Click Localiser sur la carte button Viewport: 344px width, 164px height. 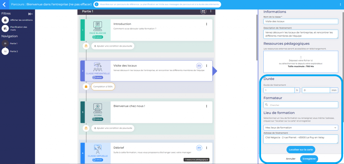301,149
